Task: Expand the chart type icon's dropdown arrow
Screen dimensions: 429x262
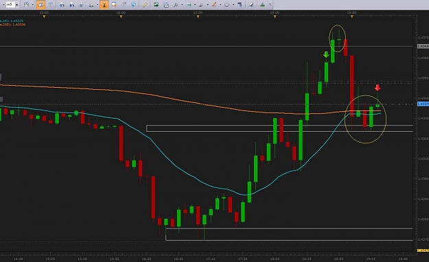Action: pyautogui.click(x=32, y=5)
